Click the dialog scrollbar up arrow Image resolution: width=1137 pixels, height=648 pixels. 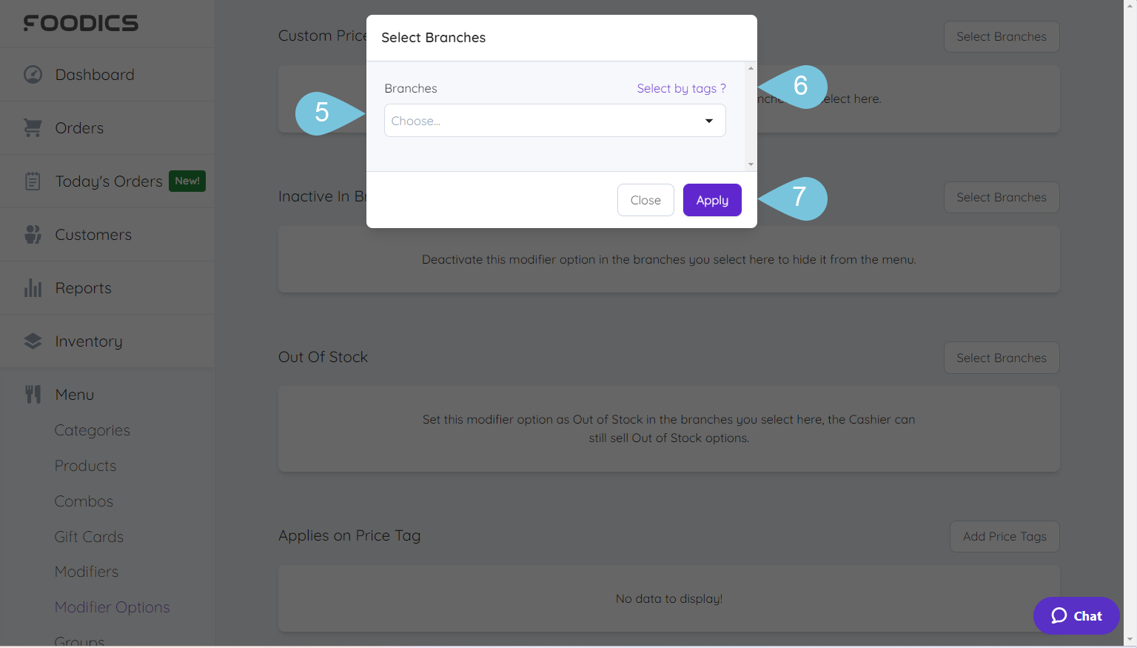751,68
